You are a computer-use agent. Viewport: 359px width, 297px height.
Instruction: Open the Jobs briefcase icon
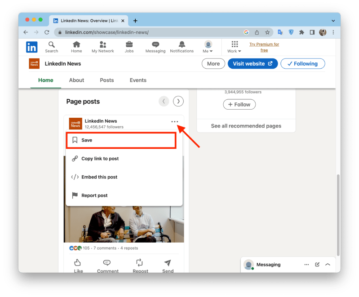tap(129, 47)
